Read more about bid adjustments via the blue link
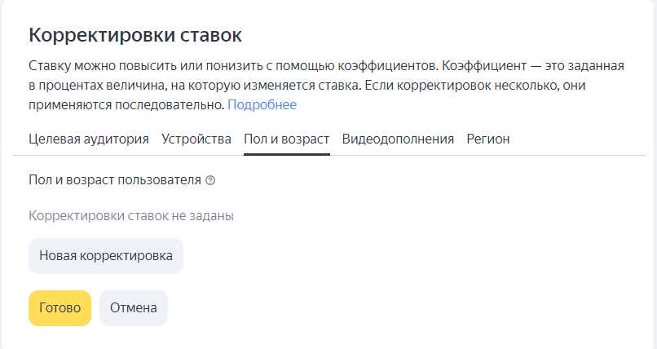Screen dimensions: 657x349 262,104
